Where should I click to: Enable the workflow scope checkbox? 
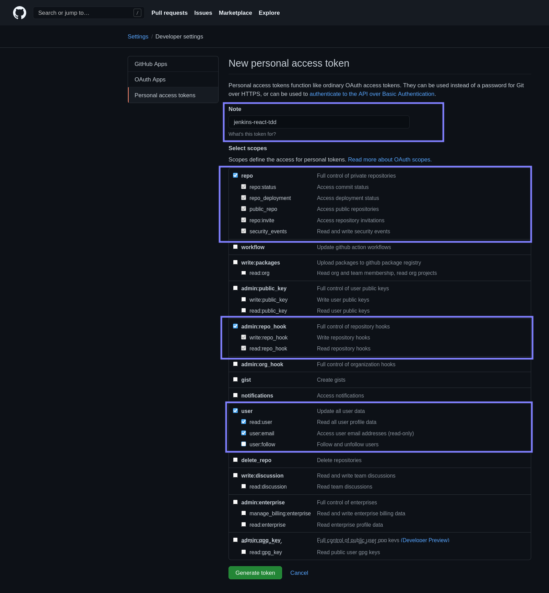point(235,247)
